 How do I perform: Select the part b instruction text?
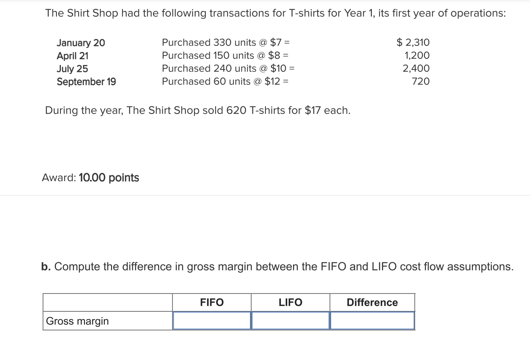coord(277,267)
